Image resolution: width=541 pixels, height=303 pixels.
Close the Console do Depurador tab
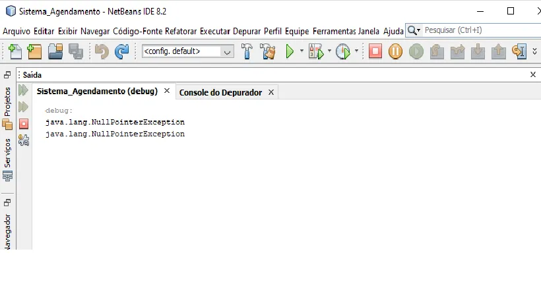(x=271, y=92)
